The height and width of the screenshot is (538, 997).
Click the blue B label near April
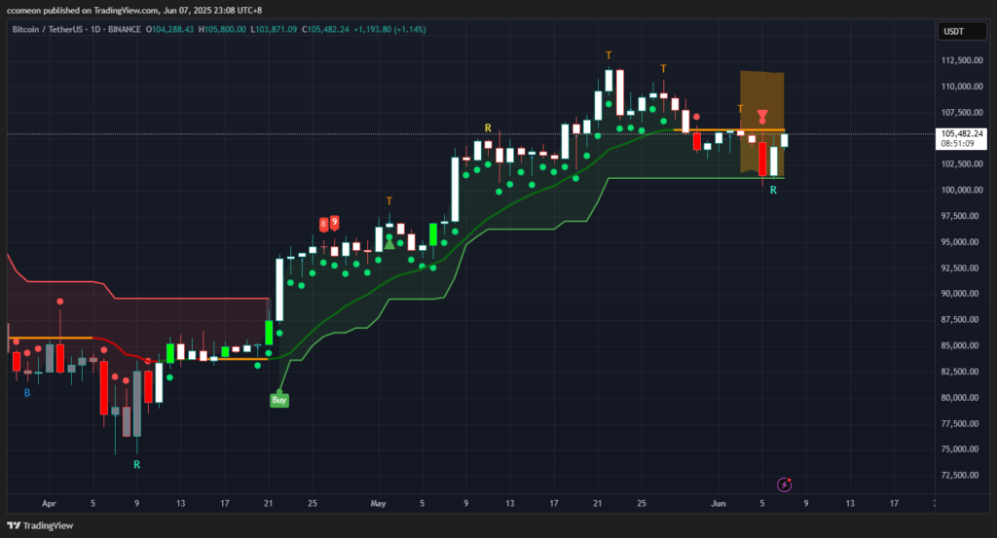(26, 393)
